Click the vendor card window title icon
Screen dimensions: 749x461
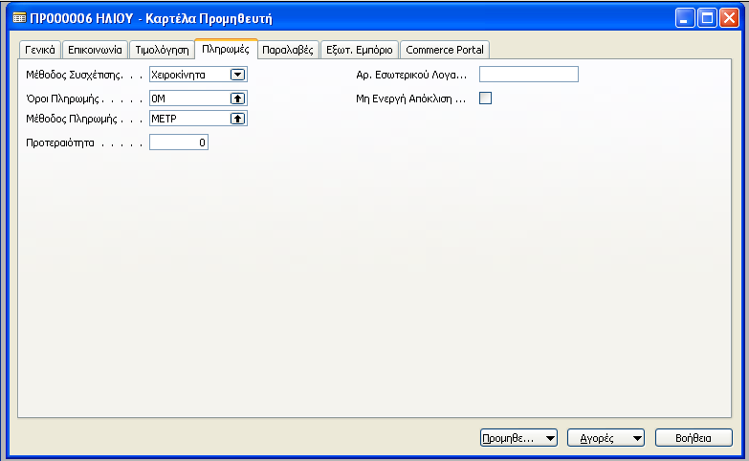pyautogui.click(x=19, y=18)
